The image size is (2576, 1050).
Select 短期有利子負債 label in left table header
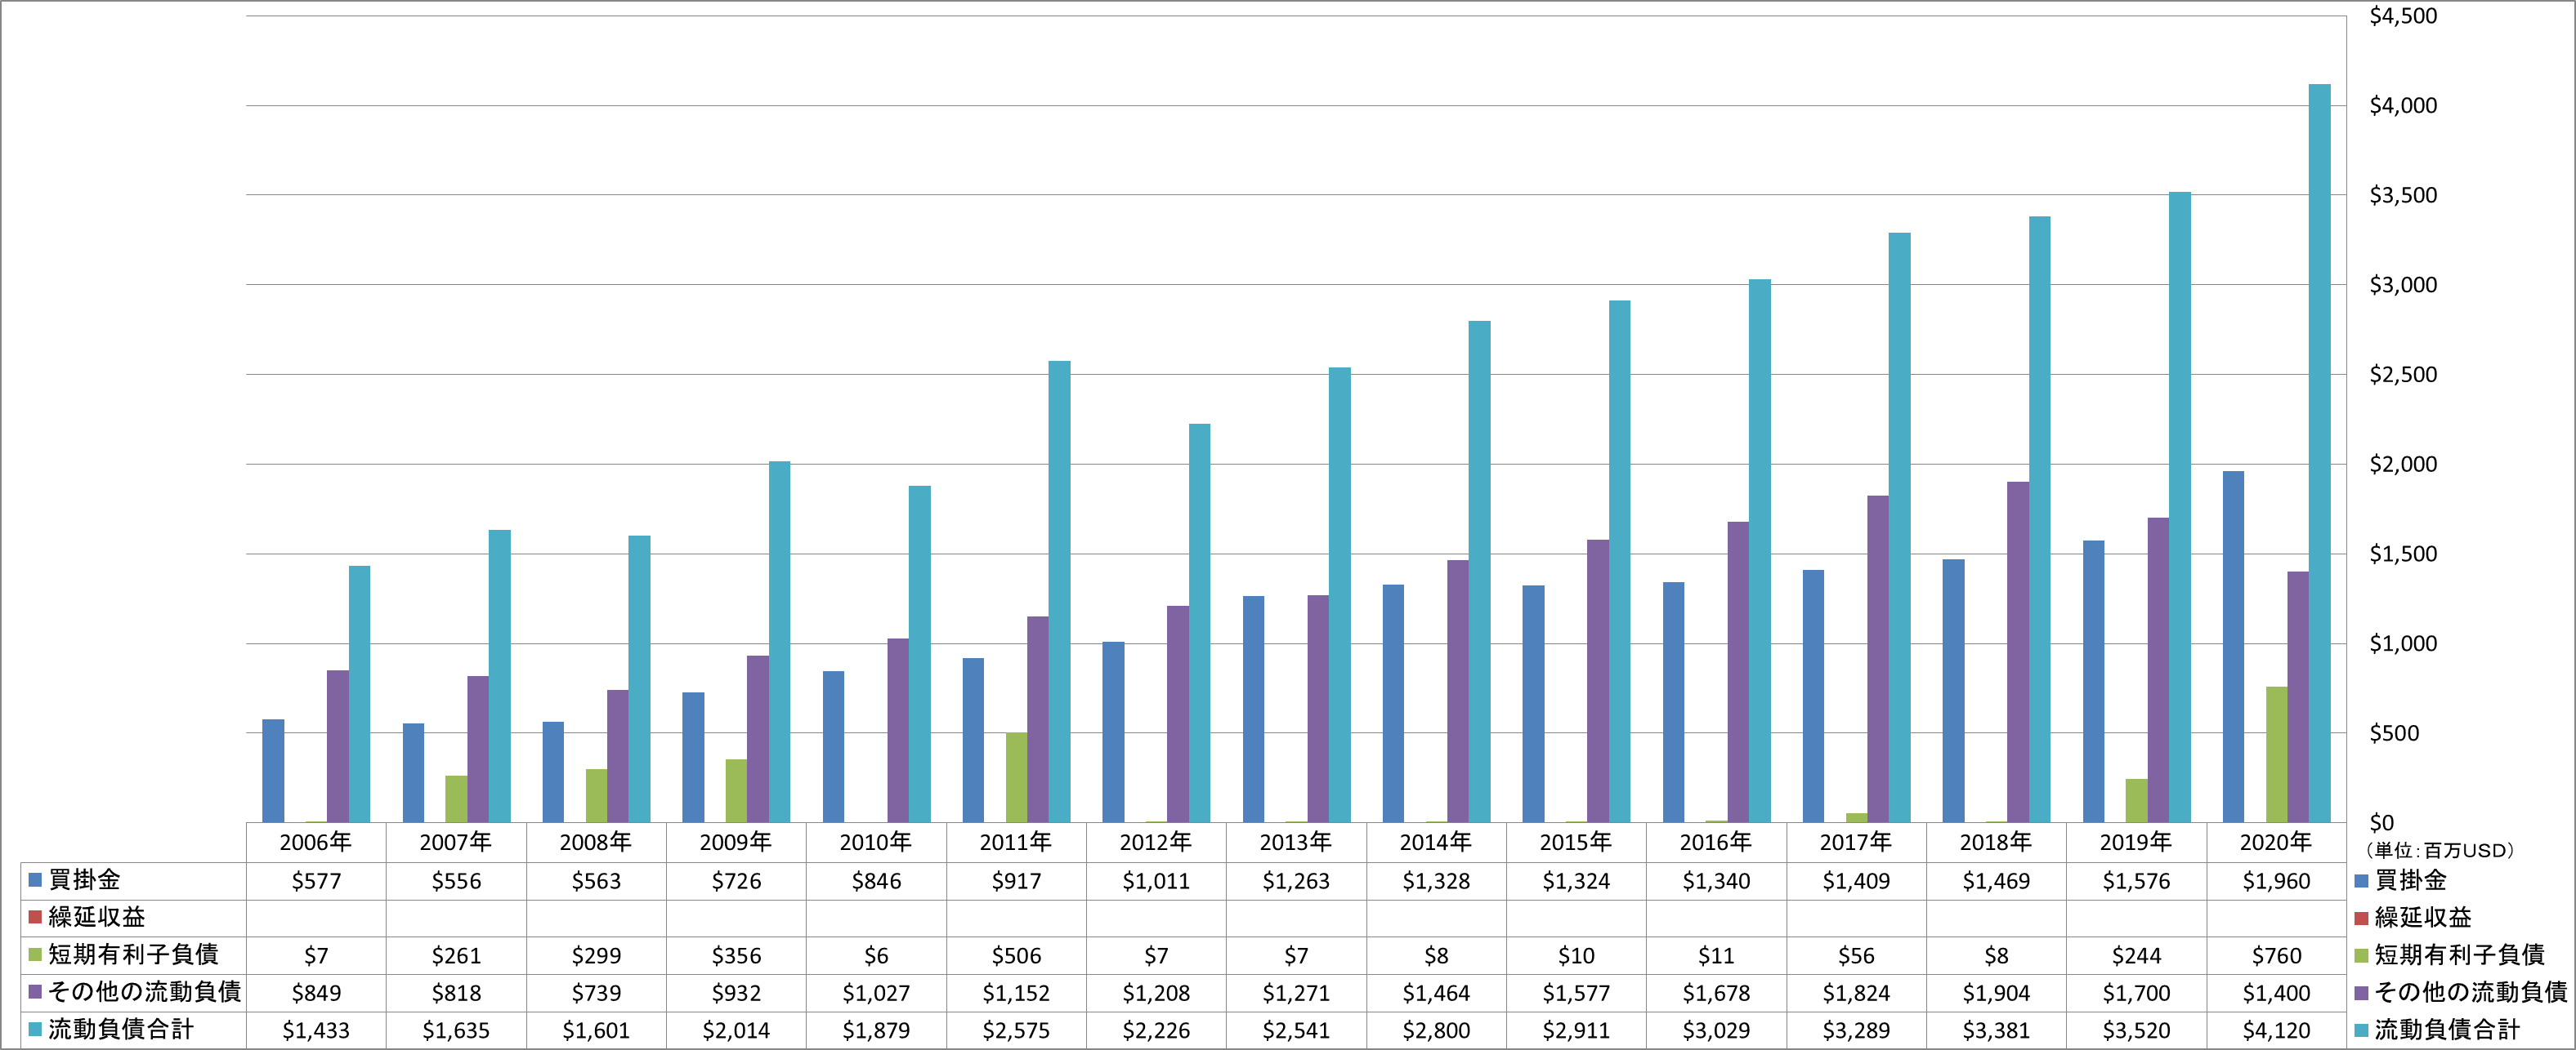[x=133, y=955]
